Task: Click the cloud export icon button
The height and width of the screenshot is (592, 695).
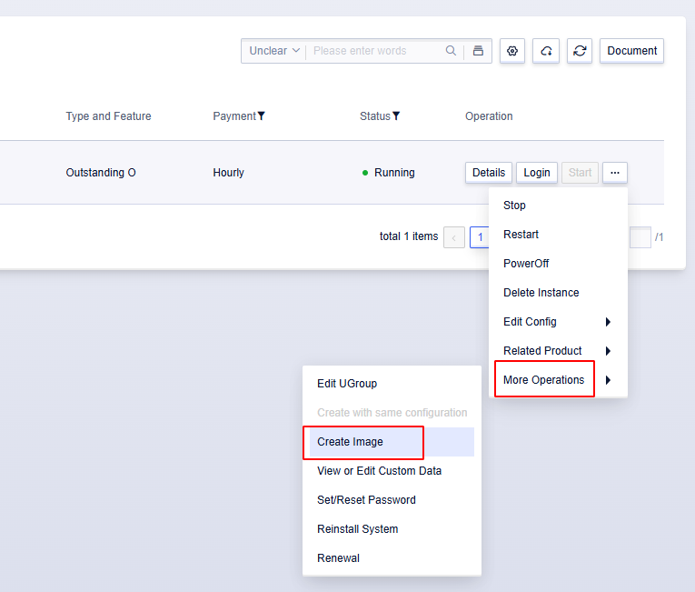Action: [x=546, y=51]
